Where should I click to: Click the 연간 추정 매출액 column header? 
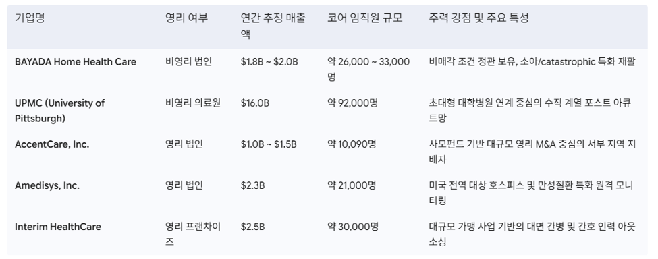coord(273,26)
